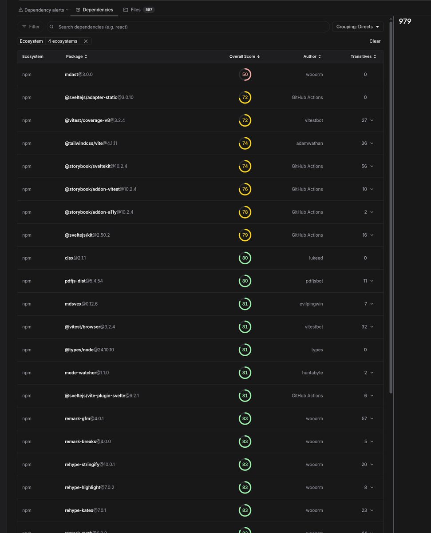Open the @types/node package
Viewport: 431px width, 533px height.
click(x=89, y=350)
